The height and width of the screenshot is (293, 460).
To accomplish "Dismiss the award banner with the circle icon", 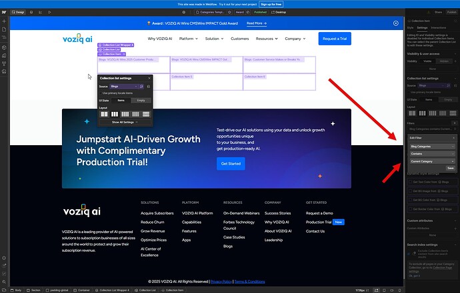I will point(396,23).
